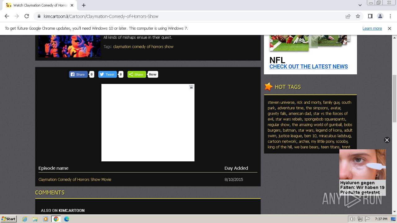The width and height of the screenshot is (397, 223).
Task: Open CHECK OUT THE LATEST NEWS link
Action: tap(309, 67)
